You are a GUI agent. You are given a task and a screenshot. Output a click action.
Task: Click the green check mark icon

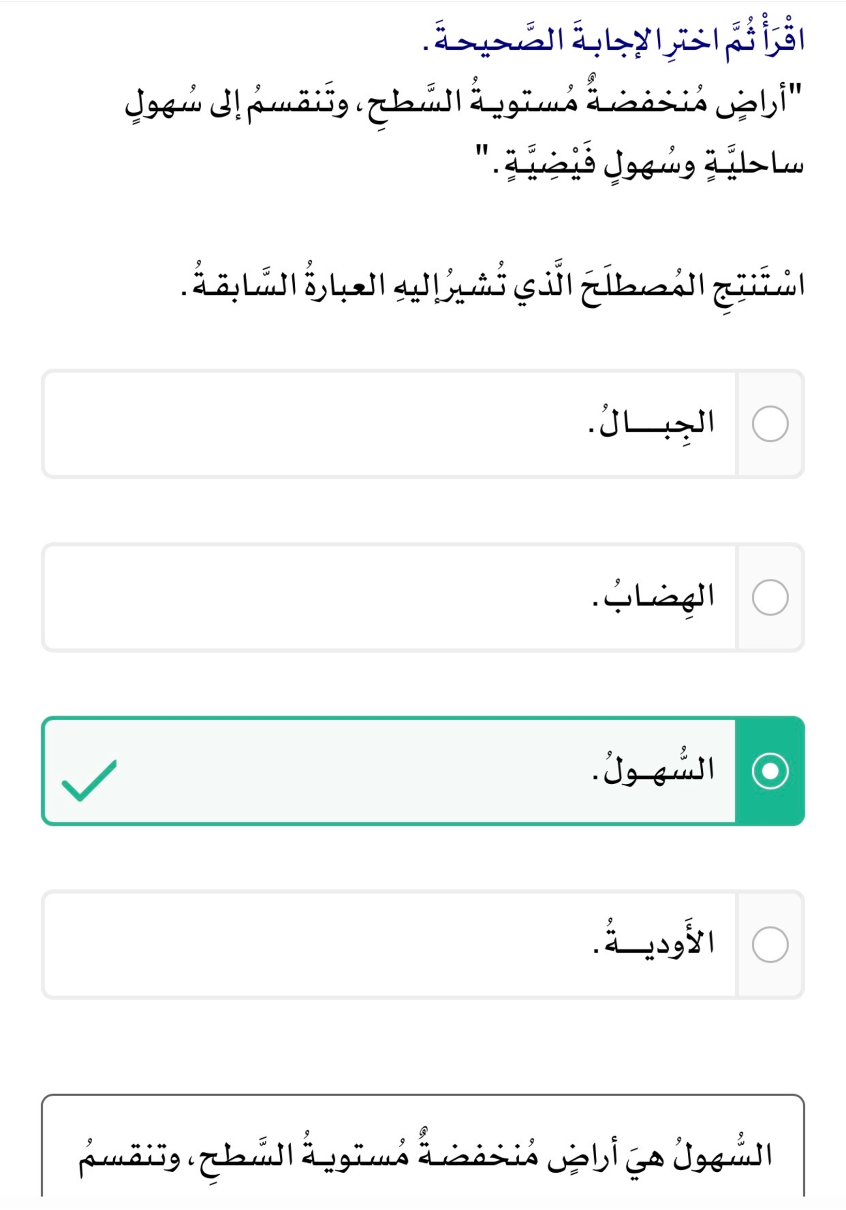89,781
